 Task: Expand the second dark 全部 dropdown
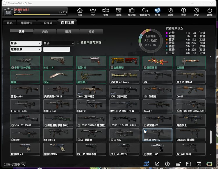point(58,43)
